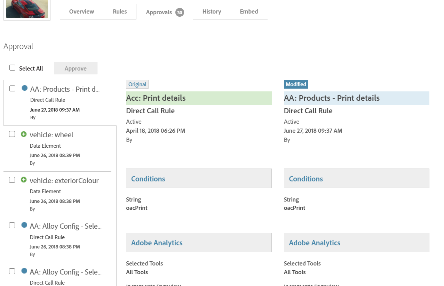
Task: Check the box next to vehicle: wheel
Action: (x=12, y=134)
